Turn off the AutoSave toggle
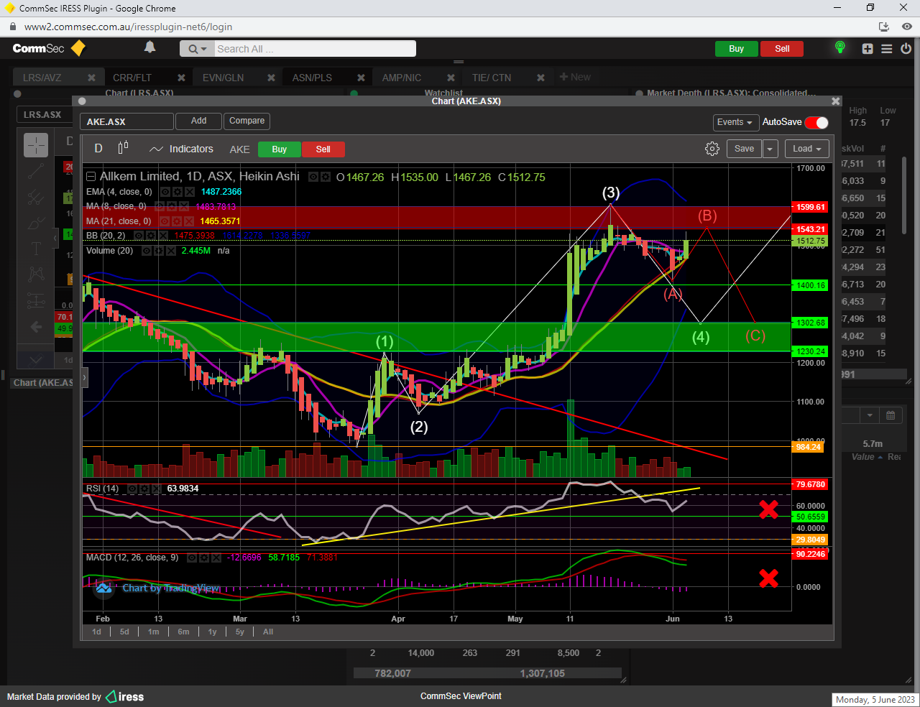This screenshot has width=920, height=707. (816, 122)
